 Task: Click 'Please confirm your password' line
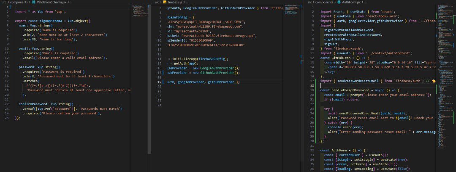pyautogui.click(x=62, y=113)
